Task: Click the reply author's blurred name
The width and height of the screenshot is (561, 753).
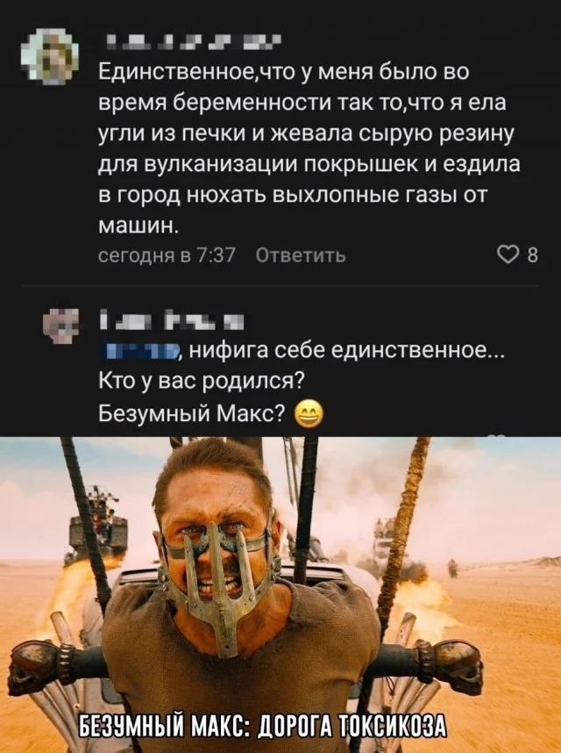Action: click(172, 320)
